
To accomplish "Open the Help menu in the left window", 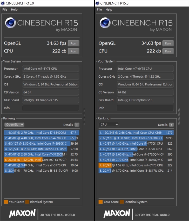I will click(x=14, y=10).
